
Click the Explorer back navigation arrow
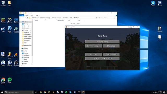click(21, 18)
